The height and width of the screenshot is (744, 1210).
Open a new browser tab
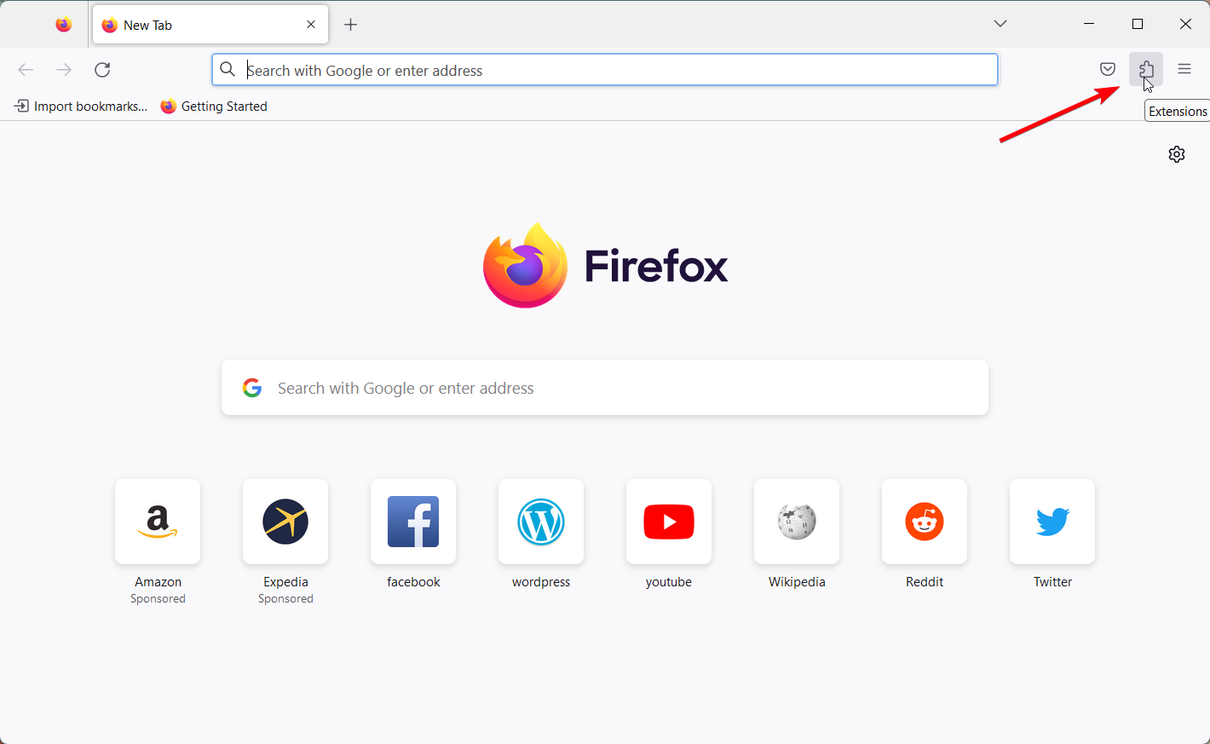pos(350,24)
